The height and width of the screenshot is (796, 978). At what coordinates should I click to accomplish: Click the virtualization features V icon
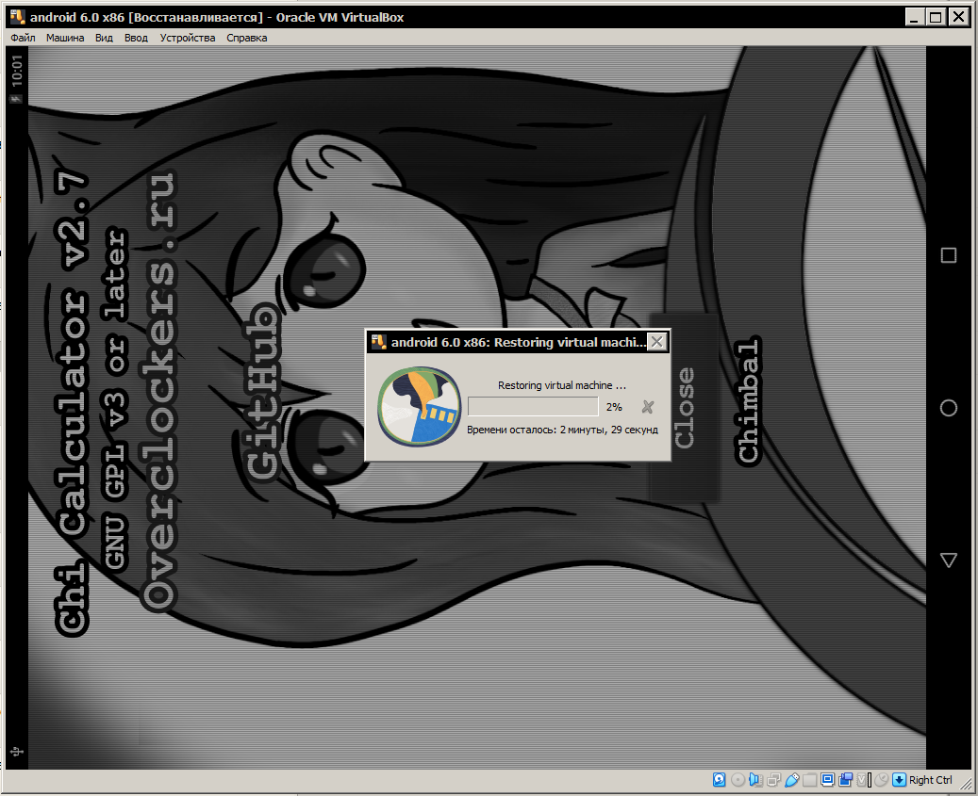pyautogui.click(x=863, y=780)
